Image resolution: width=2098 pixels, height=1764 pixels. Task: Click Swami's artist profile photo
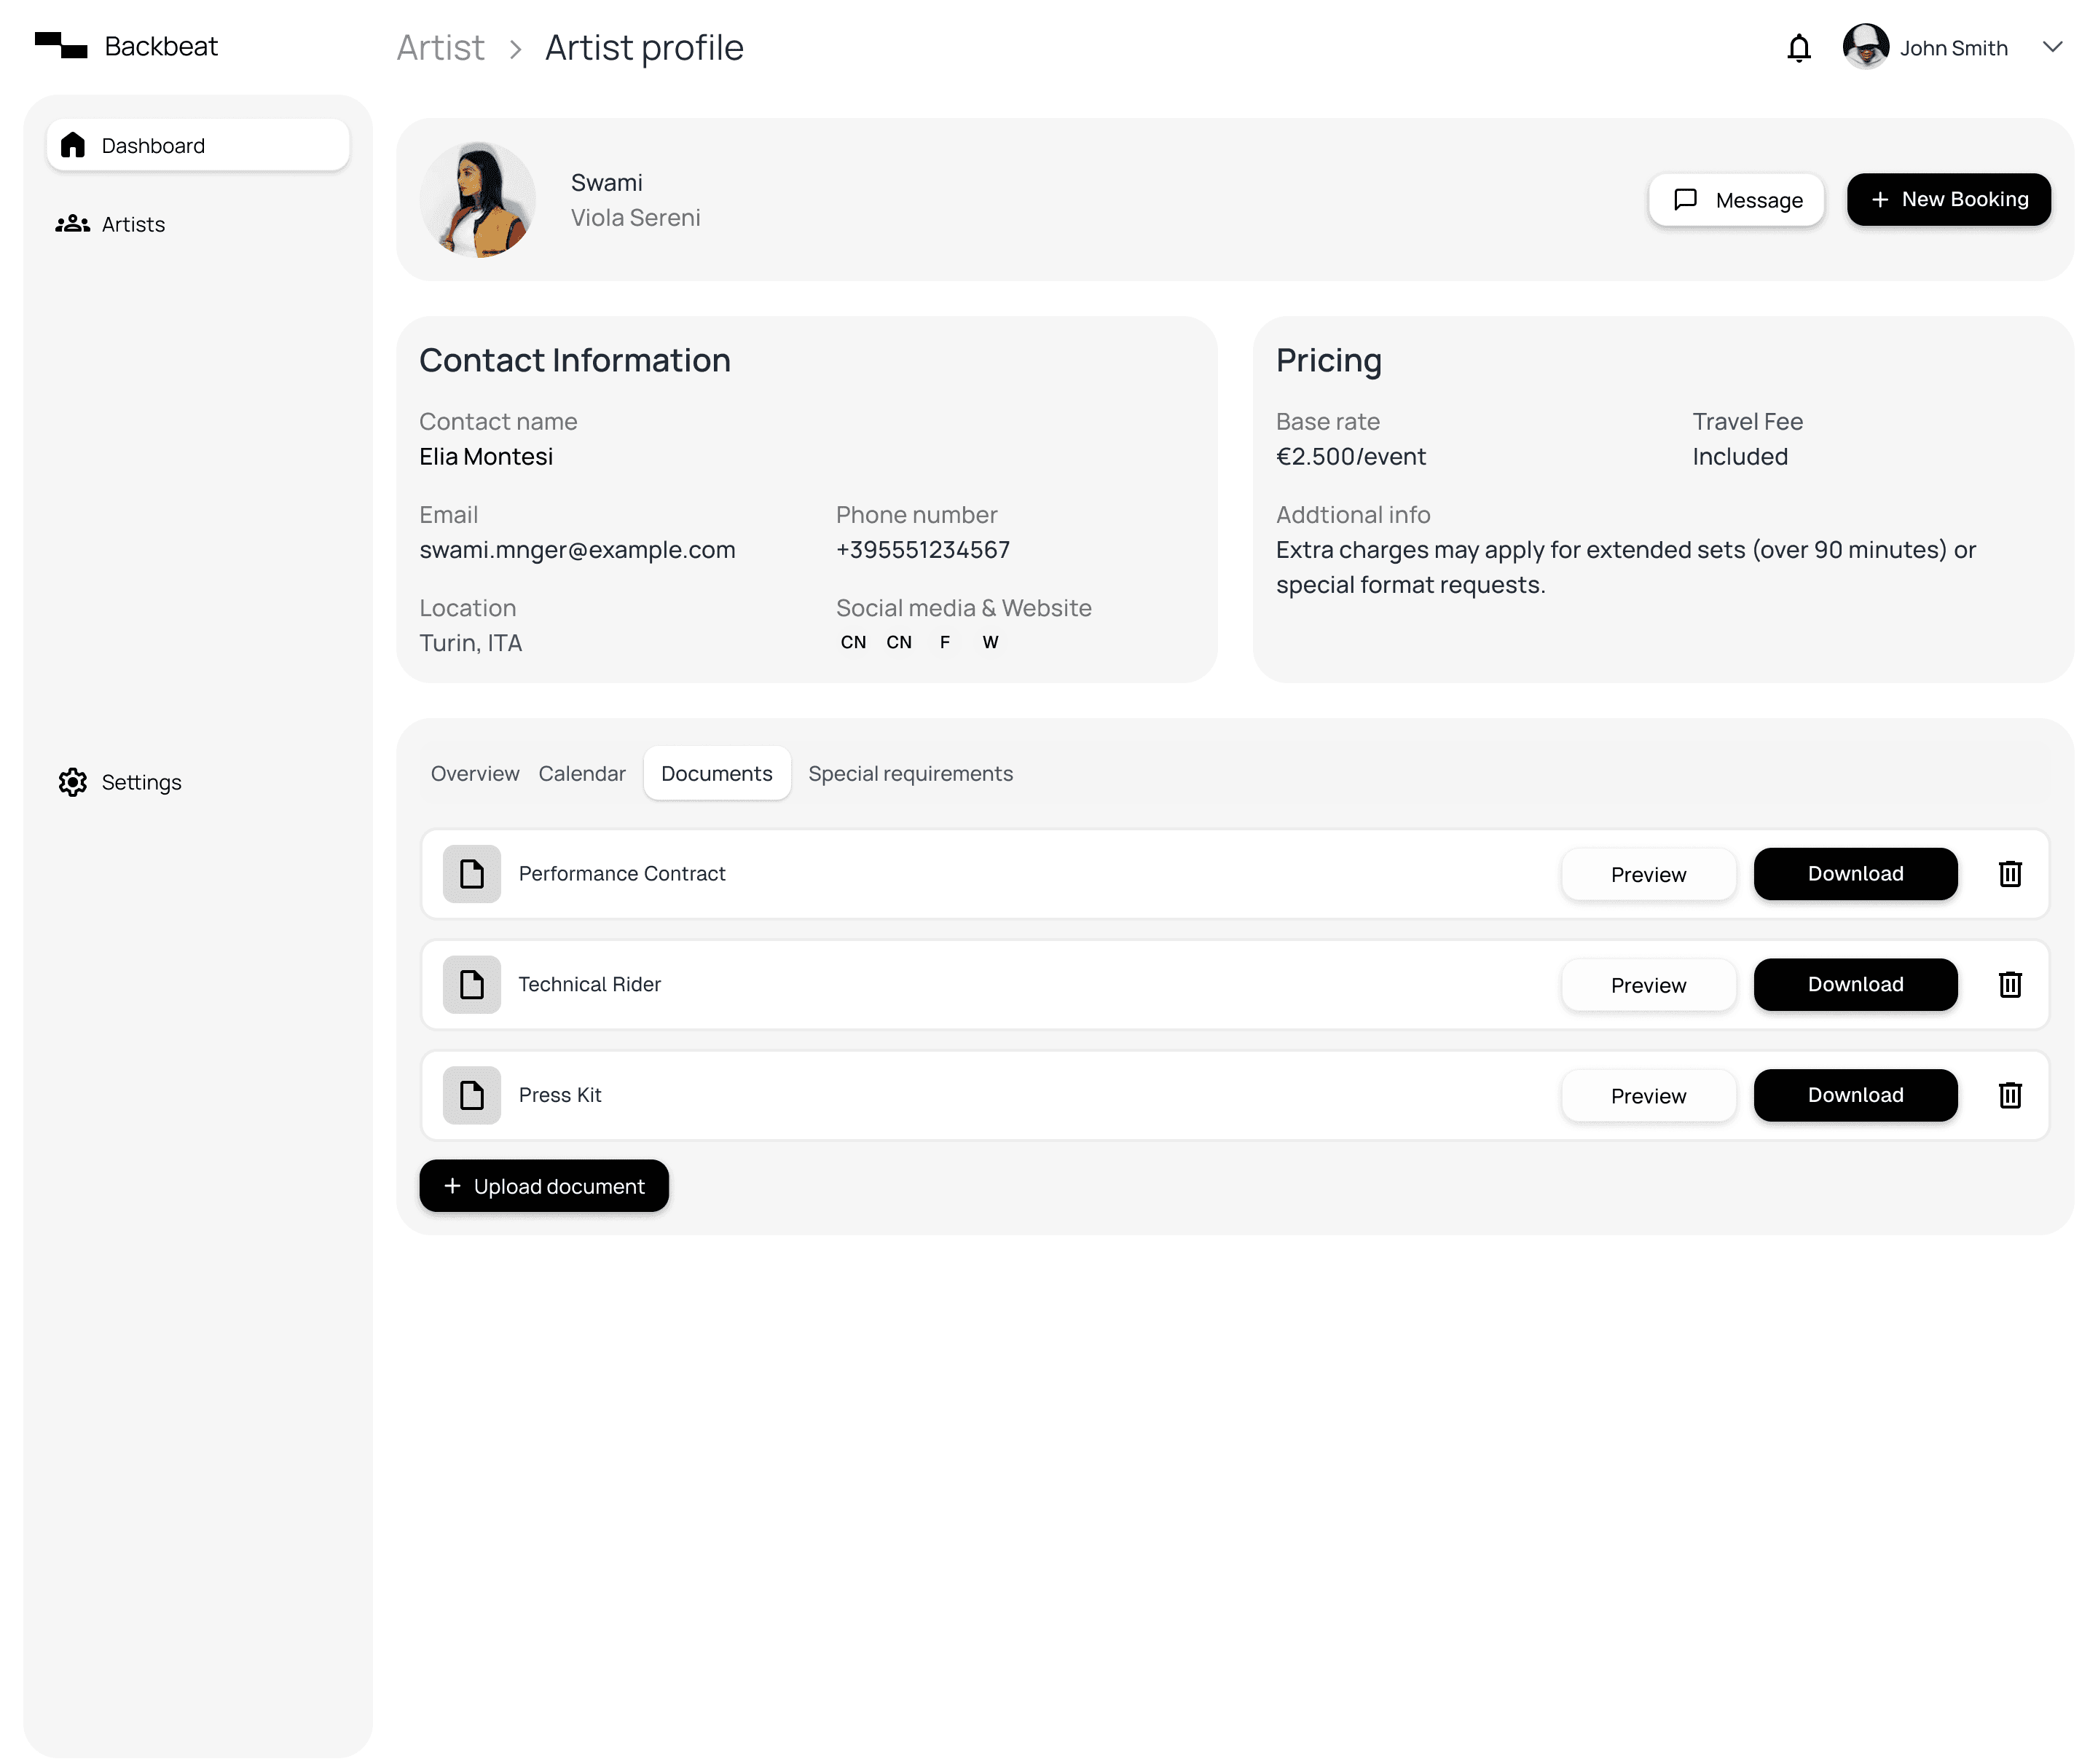478,199
